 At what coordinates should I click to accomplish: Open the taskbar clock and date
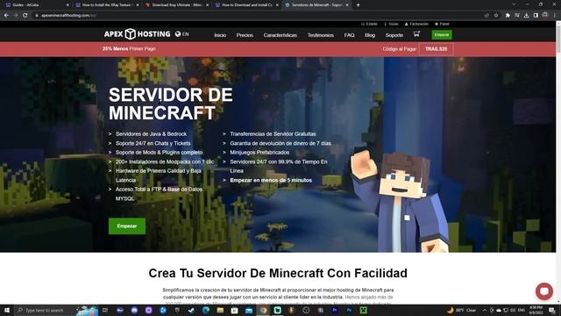[x=536, y=310]
